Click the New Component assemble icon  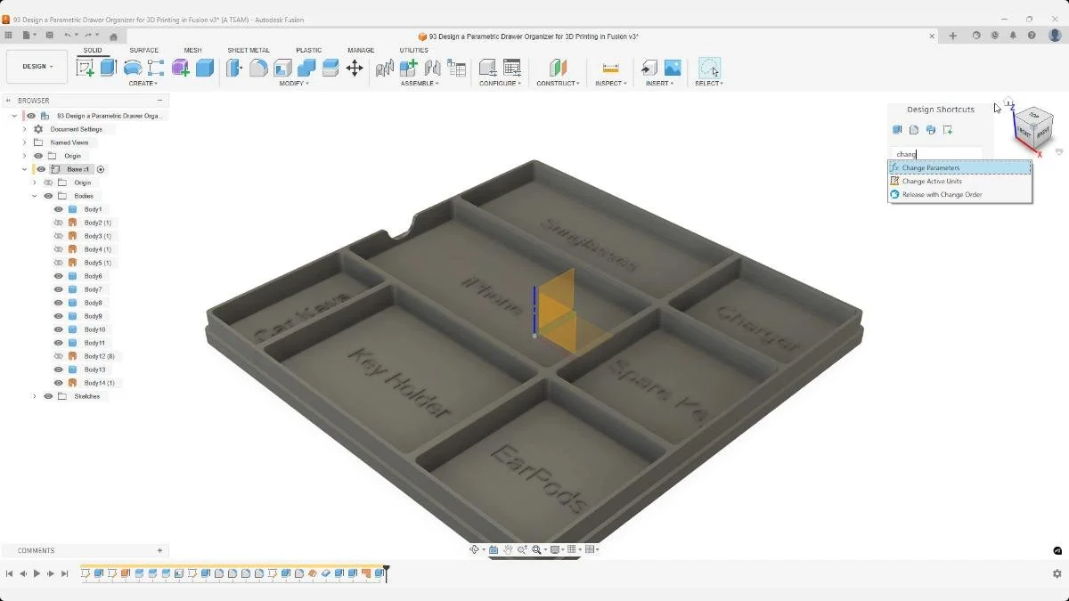[x=409, y=68]
